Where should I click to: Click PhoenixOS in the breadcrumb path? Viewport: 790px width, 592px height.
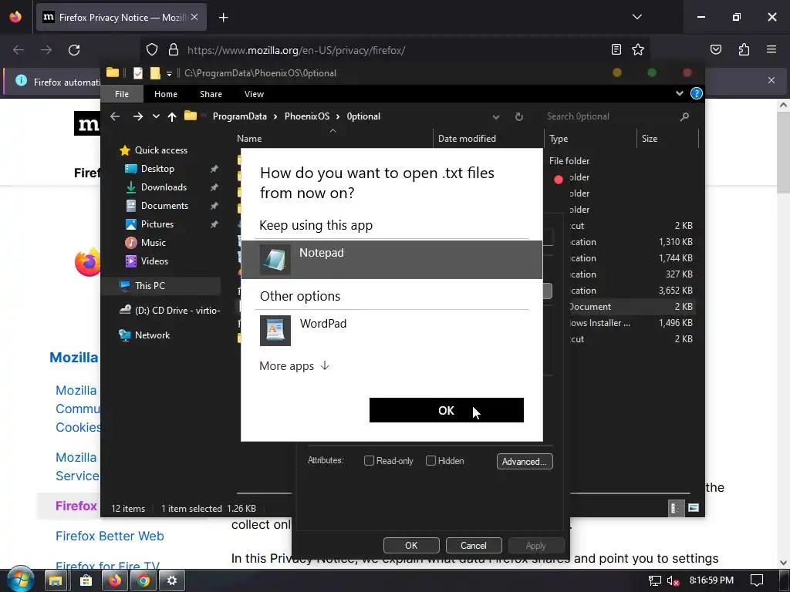click(307, 116)
